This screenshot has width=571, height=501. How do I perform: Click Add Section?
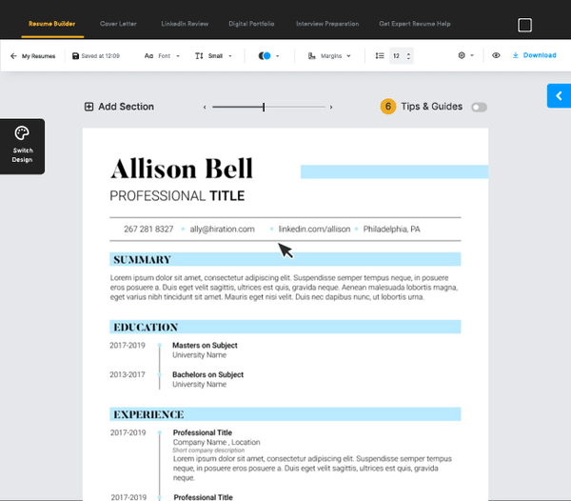[119, 107]
